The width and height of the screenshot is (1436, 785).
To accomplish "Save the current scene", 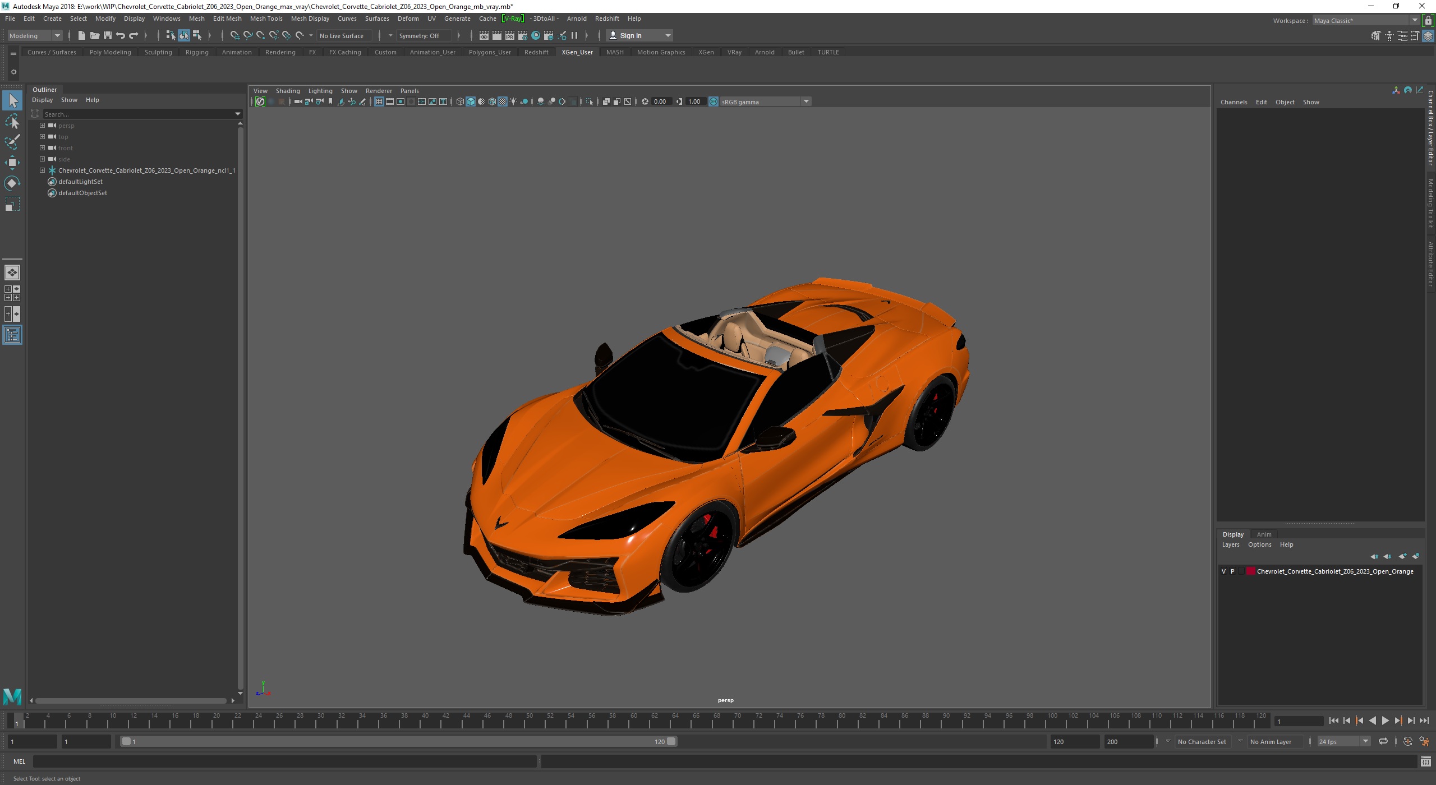I will point(107,35).
